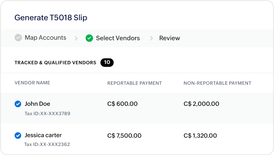The height and width of the screenshot is (155, 274).
Task: Click Jessica carter's Tax ID XX-XXX2362
Action: (47, 144)
